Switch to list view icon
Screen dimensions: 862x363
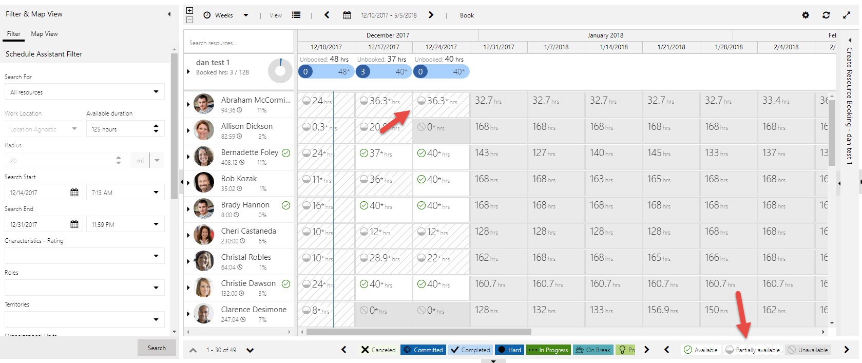tap(296, 15)
